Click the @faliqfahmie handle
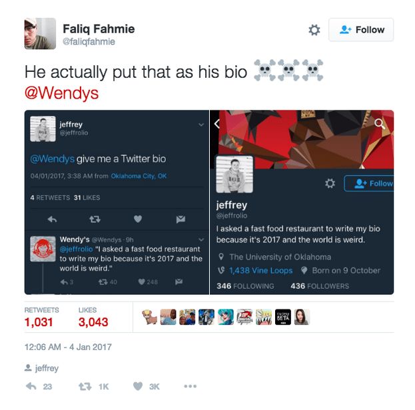415x410 pixels. [89, 41]
